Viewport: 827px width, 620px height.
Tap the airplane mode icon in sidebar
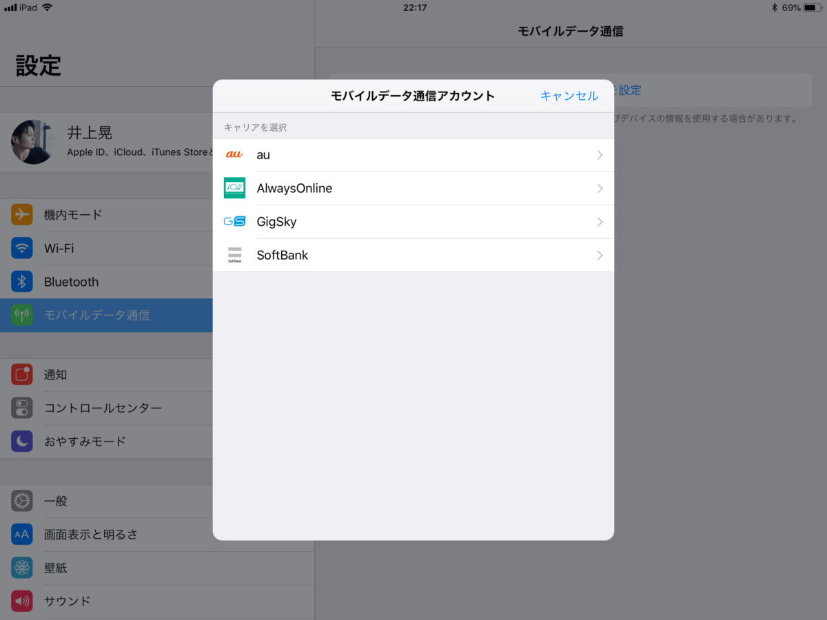22,214
